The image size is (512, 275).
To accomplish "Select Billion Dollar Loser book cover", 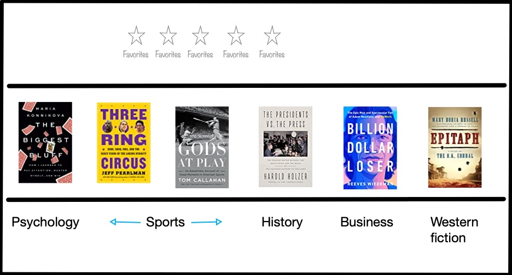I will 370,148.
